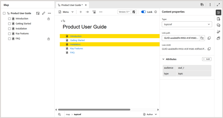Open the FAQ link in editor
The height and width of the screenshot is (118, 223).
[72, 52]
